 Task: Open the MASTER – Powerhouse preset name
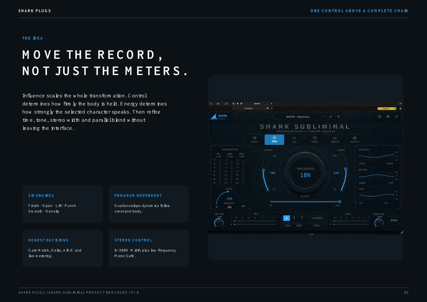click(298, 117)
